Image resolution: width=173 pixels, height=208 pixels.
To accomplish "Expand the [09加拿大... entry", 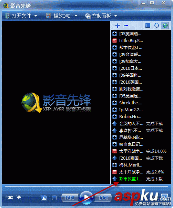I will (x=114, y=61).
